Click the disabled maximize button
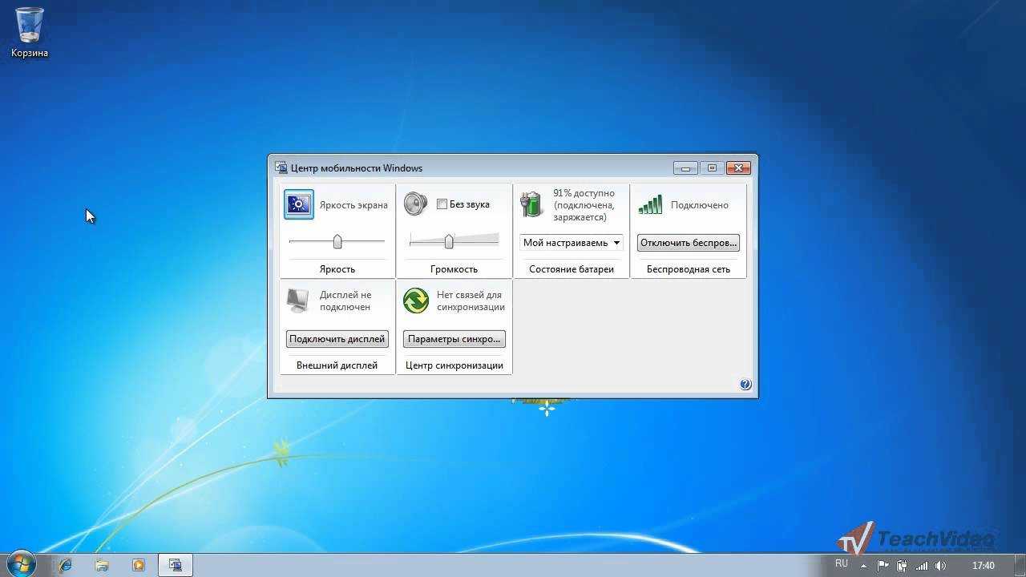 click(x=712, y=167)
